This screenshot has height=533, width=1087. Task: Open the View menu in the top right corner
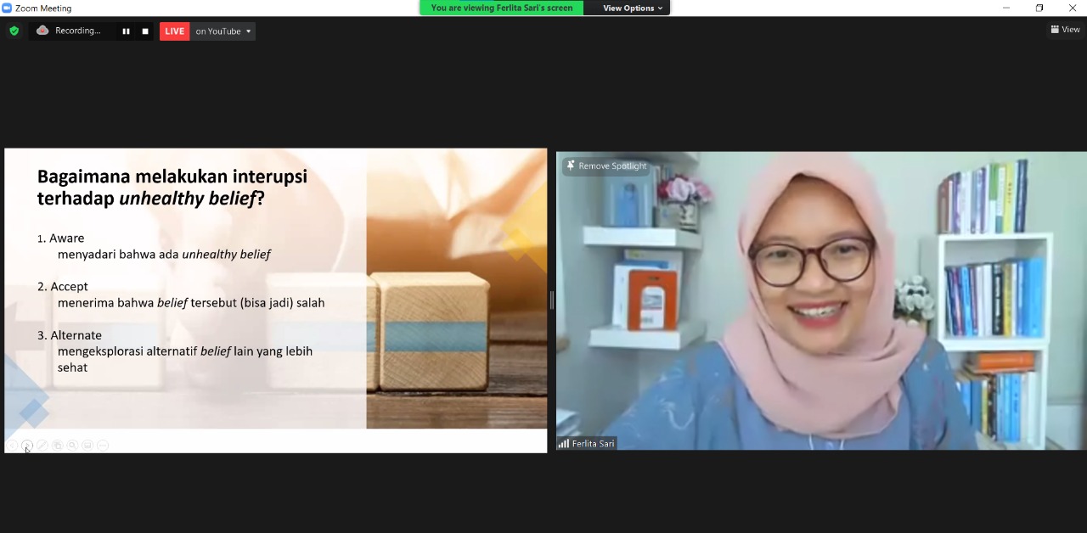[1065, 29]
